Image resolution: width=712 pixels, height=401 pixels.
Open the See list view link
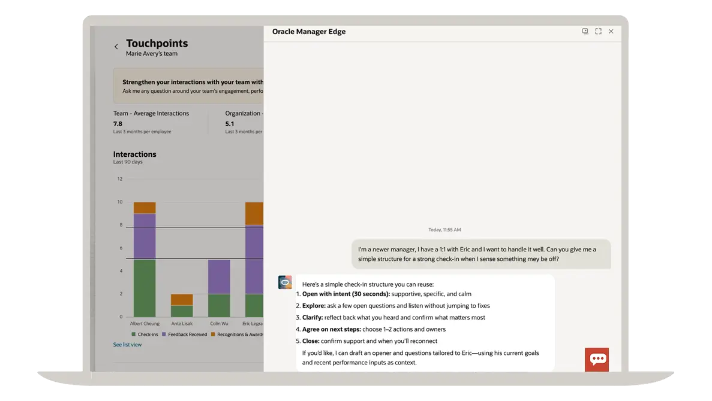(x=127, y=345)
